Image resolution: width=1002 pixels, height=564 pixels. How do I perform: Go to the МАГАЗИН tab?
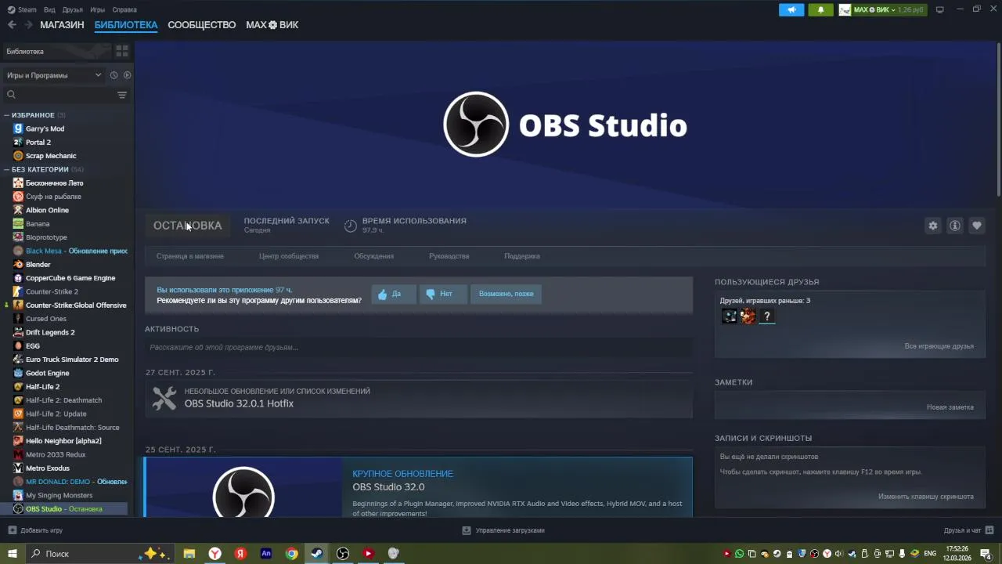point(62,25)
